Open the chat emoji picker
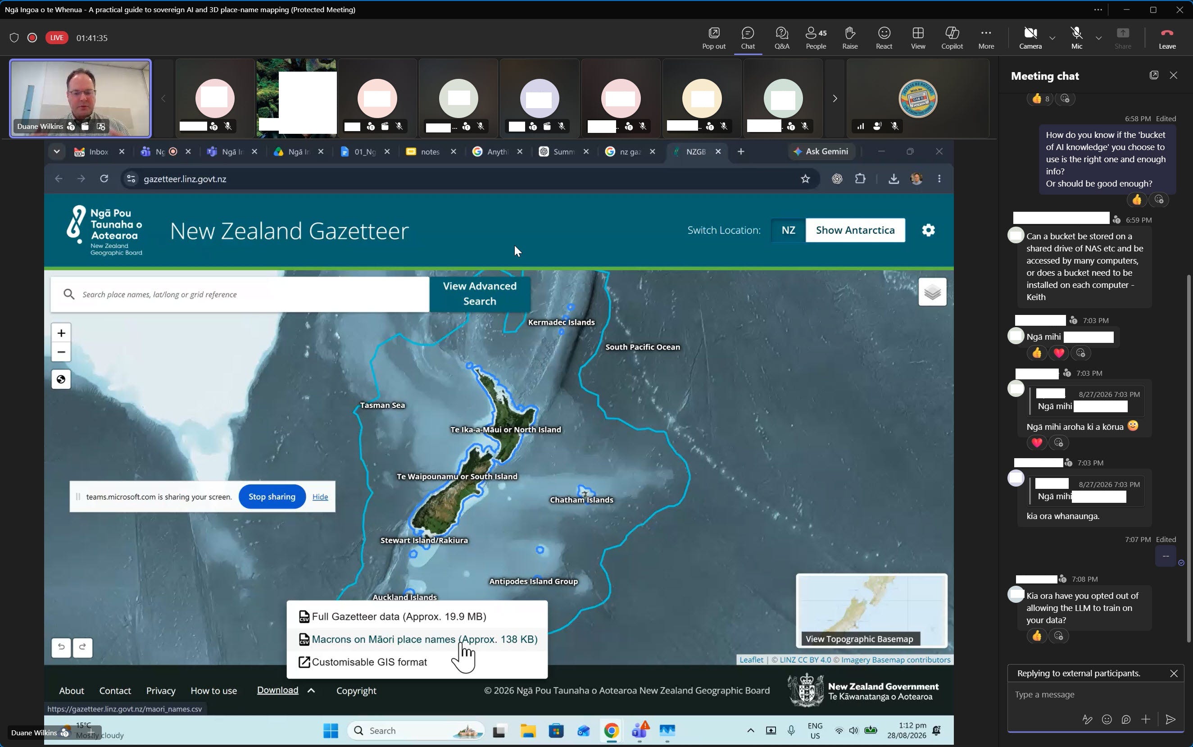This screenshot has width=1193, height=747. [x=1107, y=720]
